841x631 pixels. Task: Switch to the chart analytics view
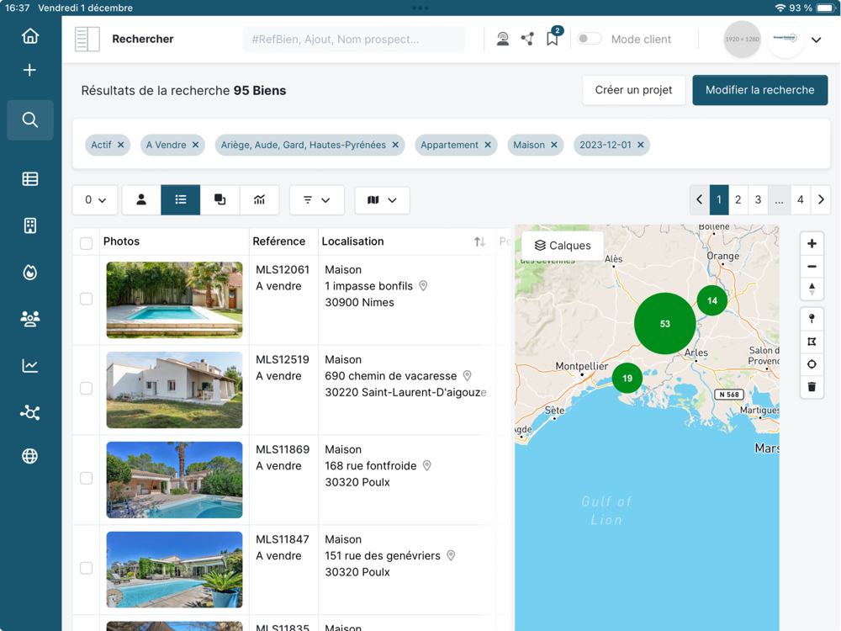(x=260, y=199)
